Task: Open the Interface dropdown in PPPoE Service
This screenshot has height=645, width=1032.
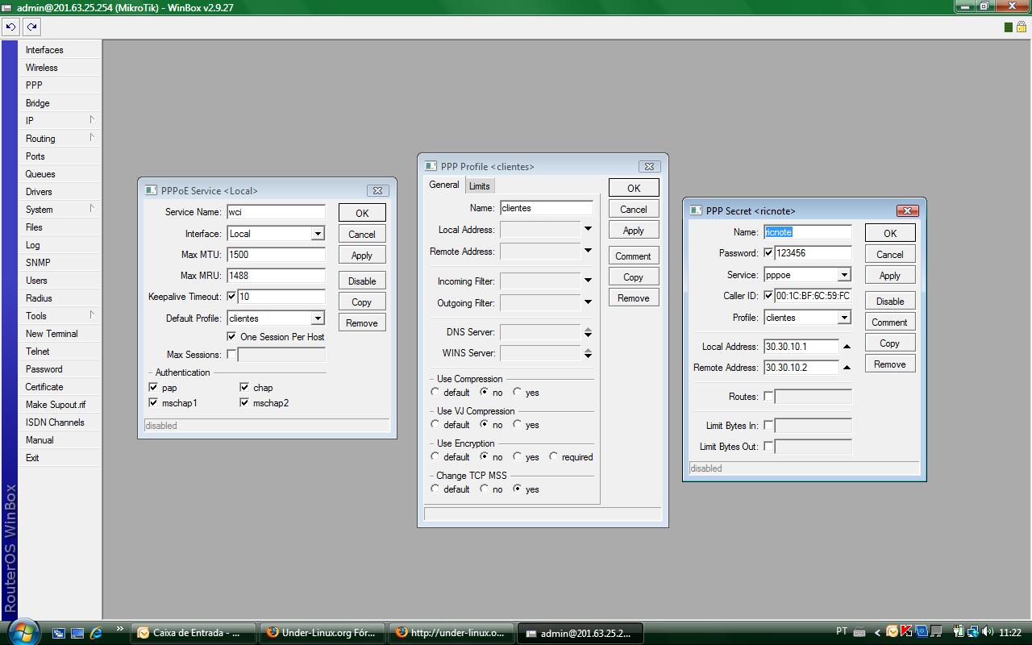Action: (x=318, y=234)
